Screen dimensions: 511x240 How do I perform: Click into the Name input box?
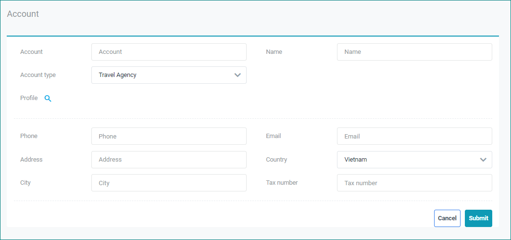click(x=414, y=52)
